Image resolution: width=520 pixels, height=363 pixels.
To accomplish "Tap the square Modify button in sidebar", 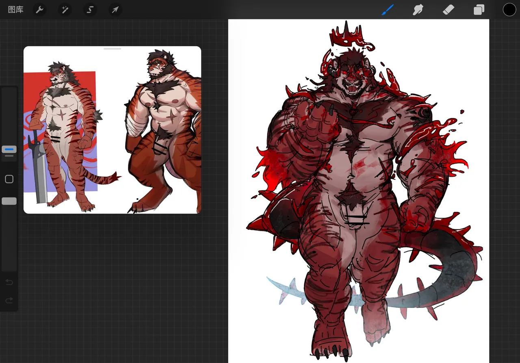I will [x=9, y=179].
